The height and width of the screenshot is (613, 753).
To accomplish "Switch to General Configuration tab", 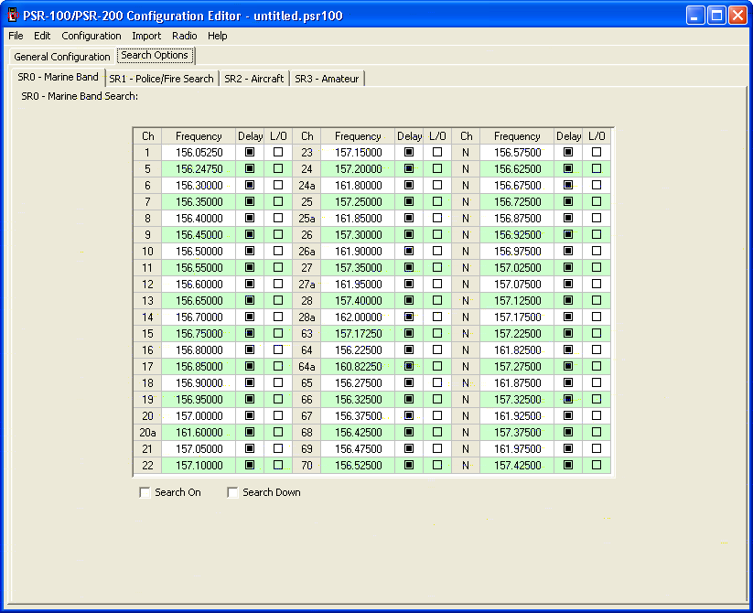I will click(62, 57).
